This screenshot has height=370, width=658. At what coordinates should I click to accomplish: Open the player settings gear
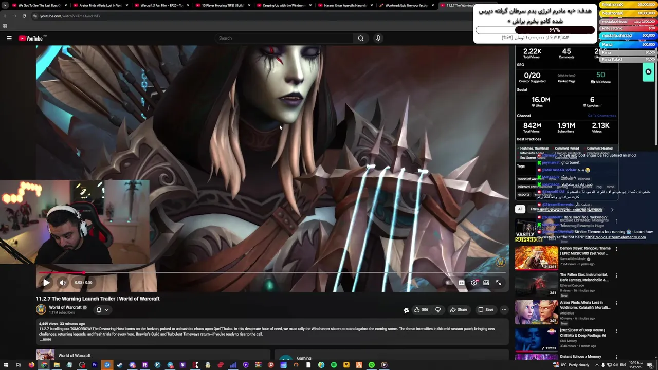pyautogui.click(x=474, y=283)
